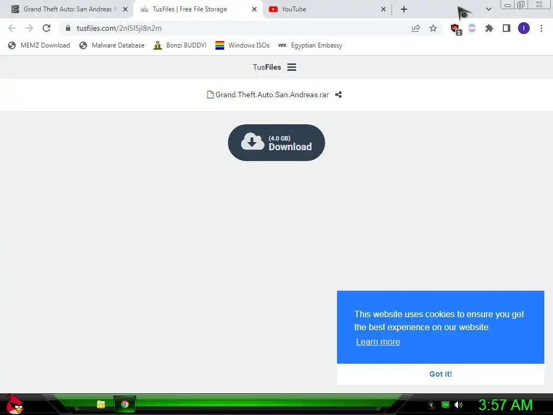Image resolution: width=553 pixels, height=415 pixels.
Task: Open the Malware Database bookmark
Action: (112, 45)
